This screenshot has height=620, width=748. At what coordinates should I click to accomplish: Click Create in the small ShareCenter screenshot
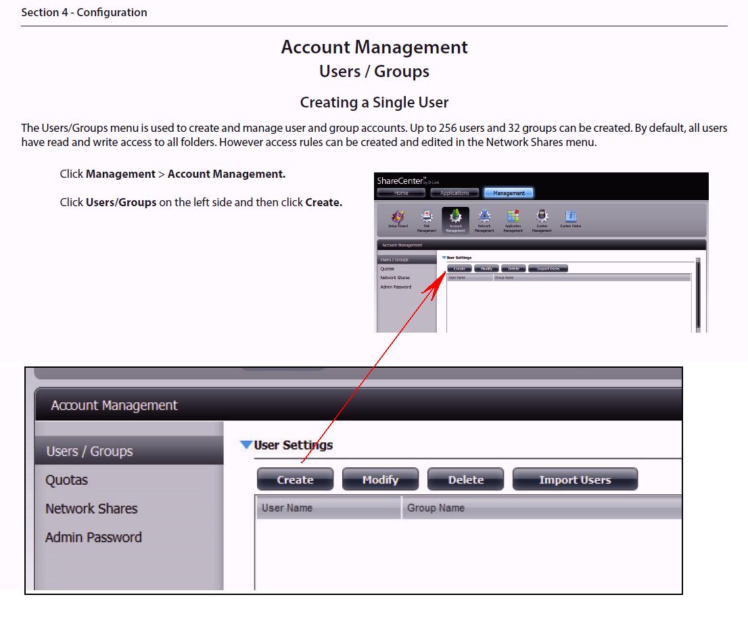(x=459, y=268)
